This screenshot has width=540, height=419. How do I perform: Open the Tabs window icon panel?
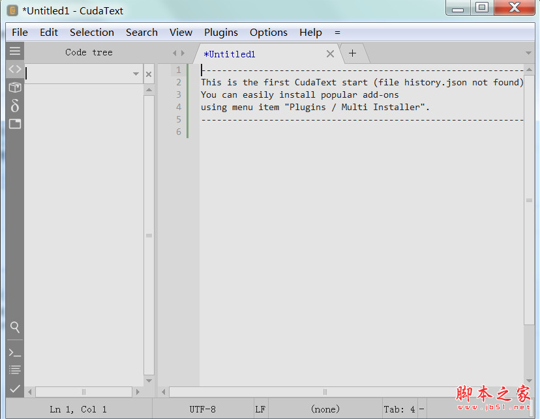[14, 124]
